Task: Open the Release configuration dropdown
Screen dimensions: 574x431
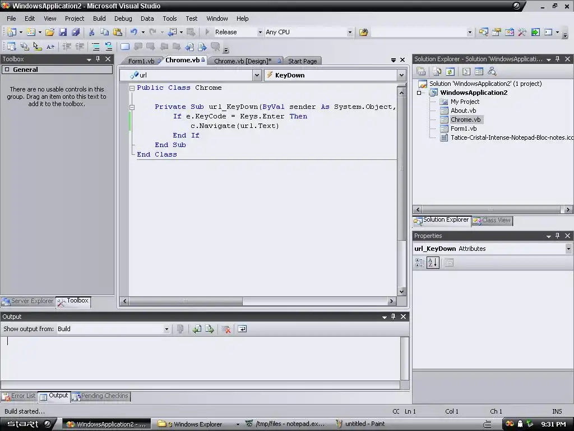Action: point(260,32)
